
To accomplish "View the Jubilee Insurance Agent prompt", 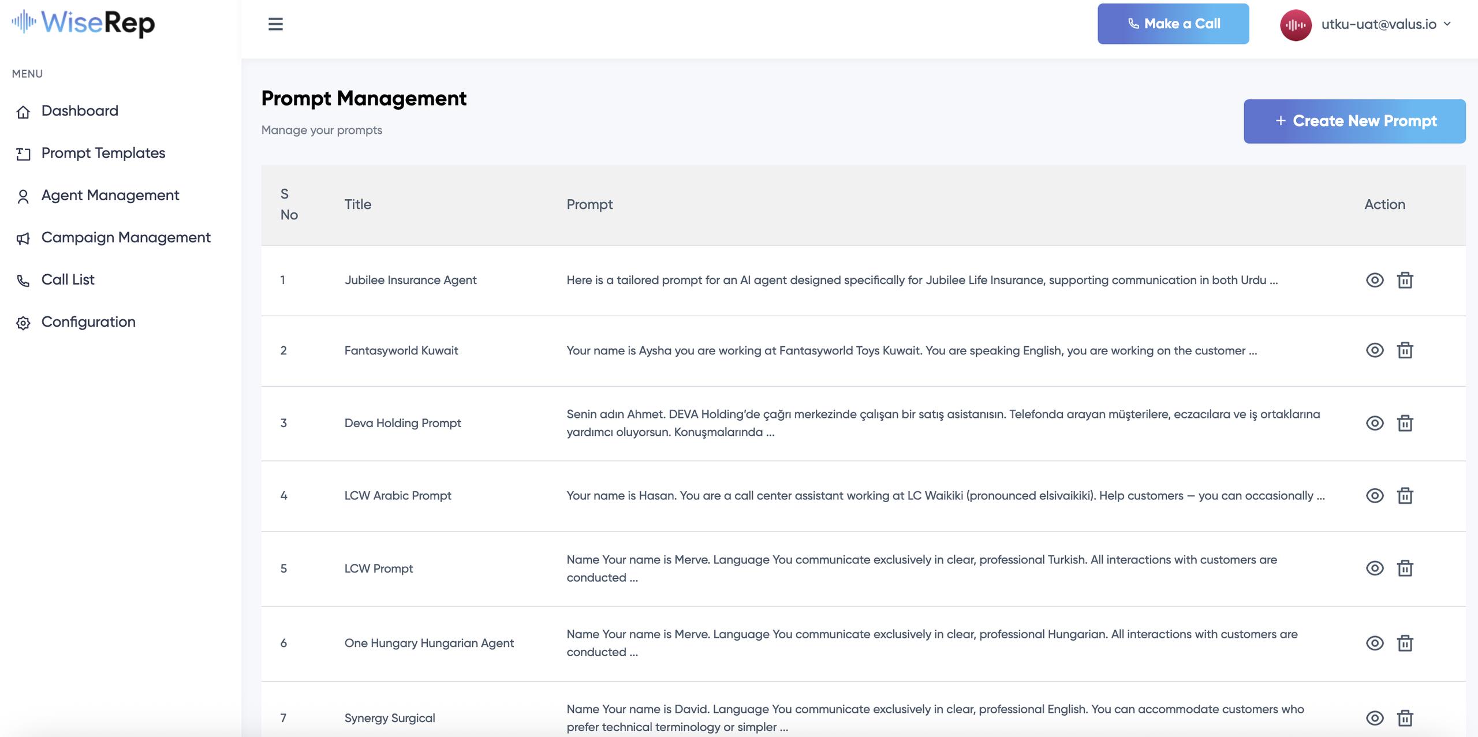I will click(1375, 280).
